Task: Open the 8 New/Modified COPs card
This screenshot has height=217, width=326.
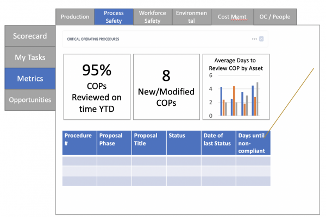Action: point(166,87)
